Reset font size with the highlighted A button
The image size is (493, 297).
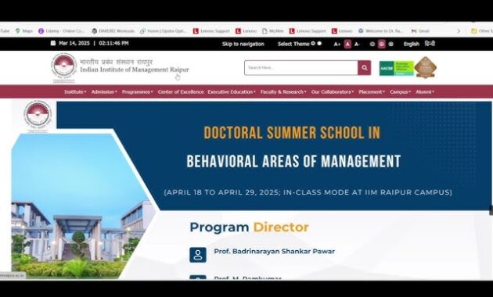tap(347, 45)
